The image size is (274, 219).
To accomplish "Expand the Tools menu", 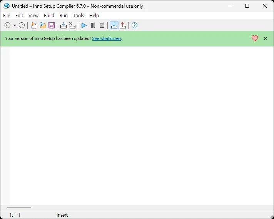I will point(78,16).
